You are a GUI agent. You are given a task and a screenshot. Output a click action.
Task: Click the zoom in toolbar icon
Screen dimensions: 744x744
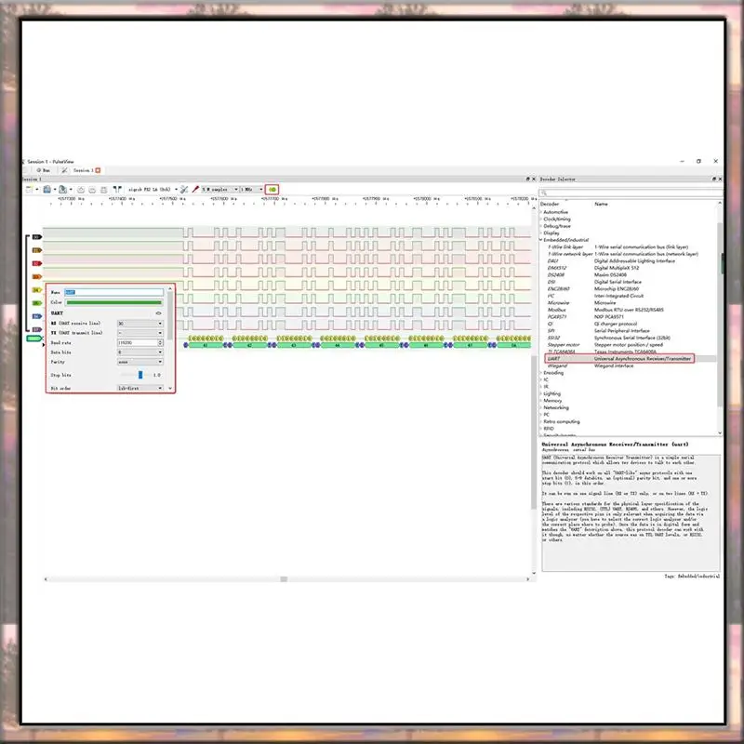click(81, 190)
